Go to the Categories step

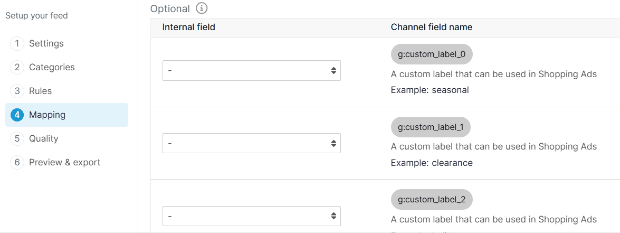click(x=52, y=67)
